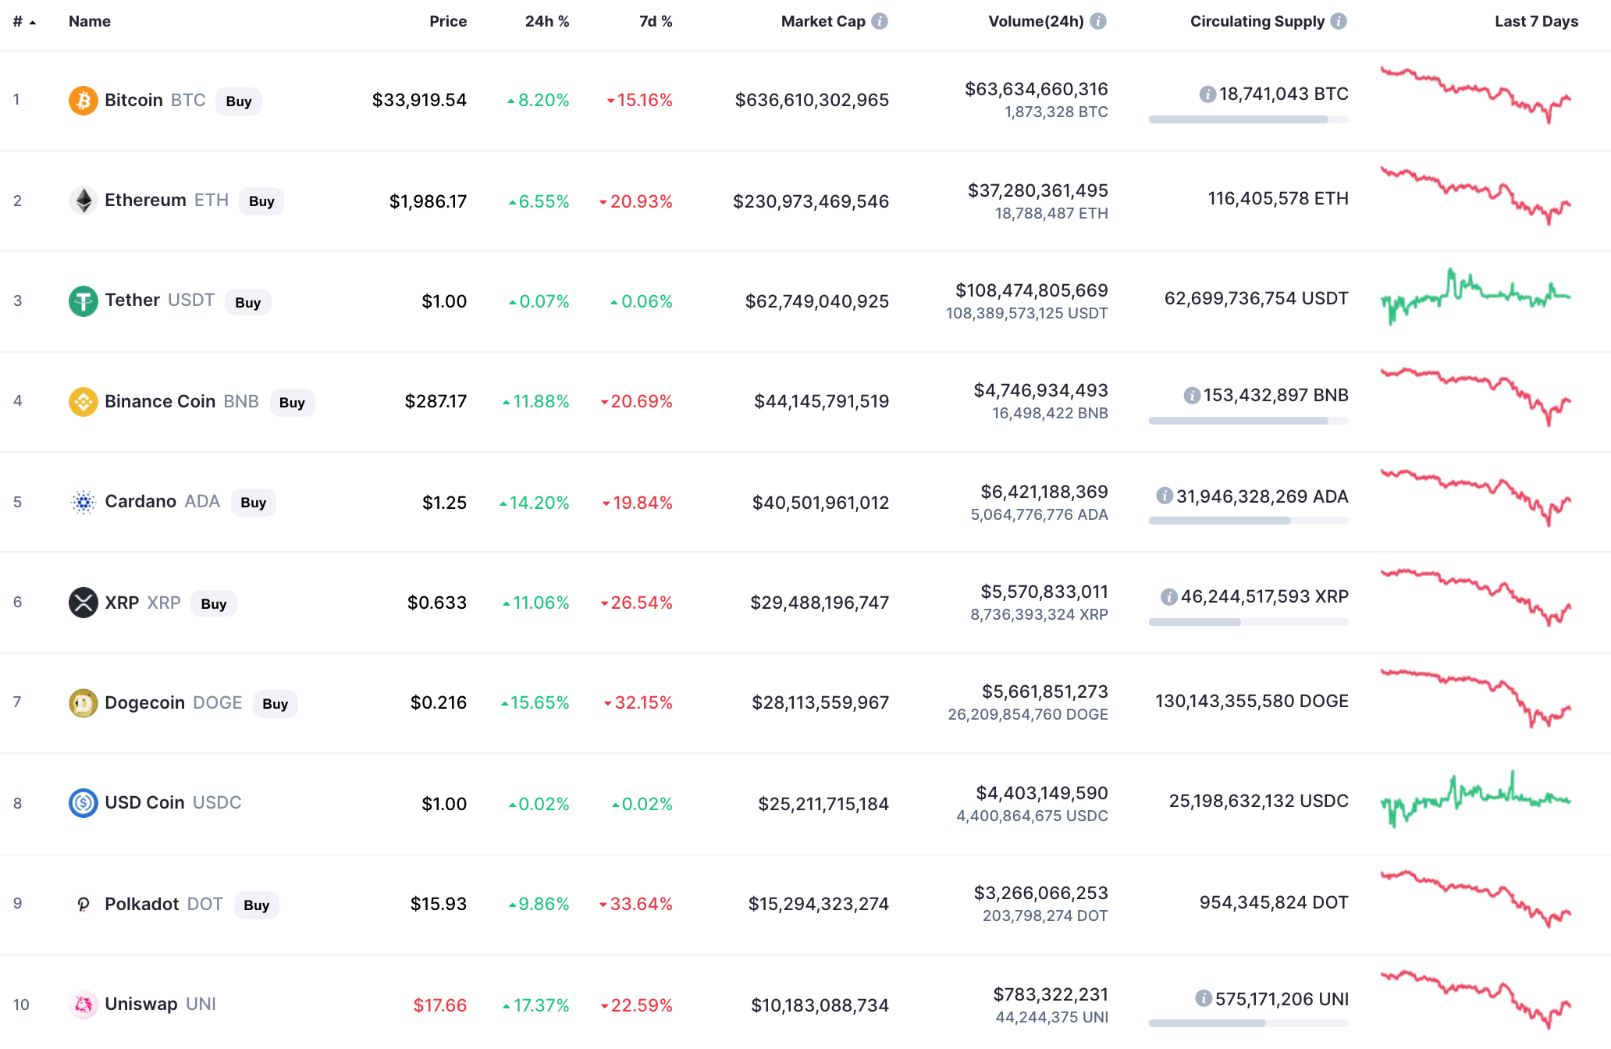Click the Binance Coin supply progress bar

(1249, 421)
